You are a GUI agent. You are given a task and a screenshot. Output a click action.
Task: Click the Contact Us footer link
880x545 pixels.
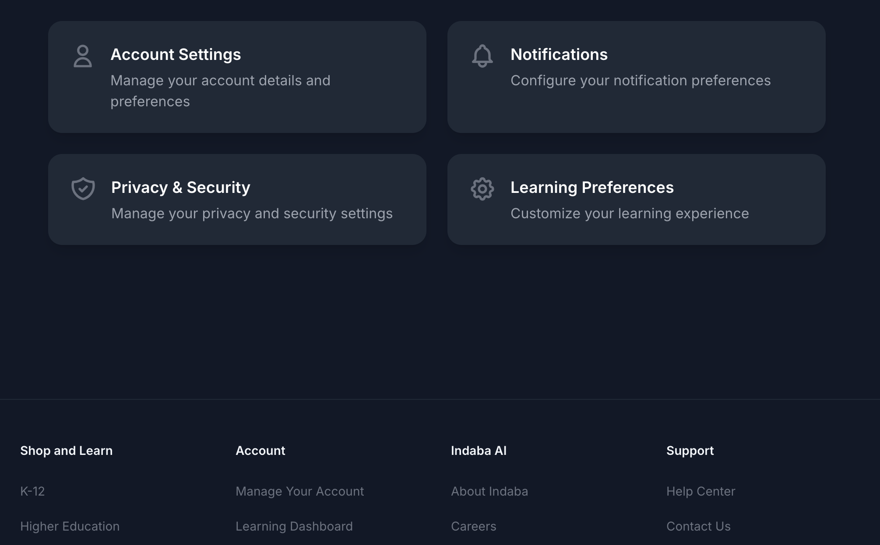point(698,527)
